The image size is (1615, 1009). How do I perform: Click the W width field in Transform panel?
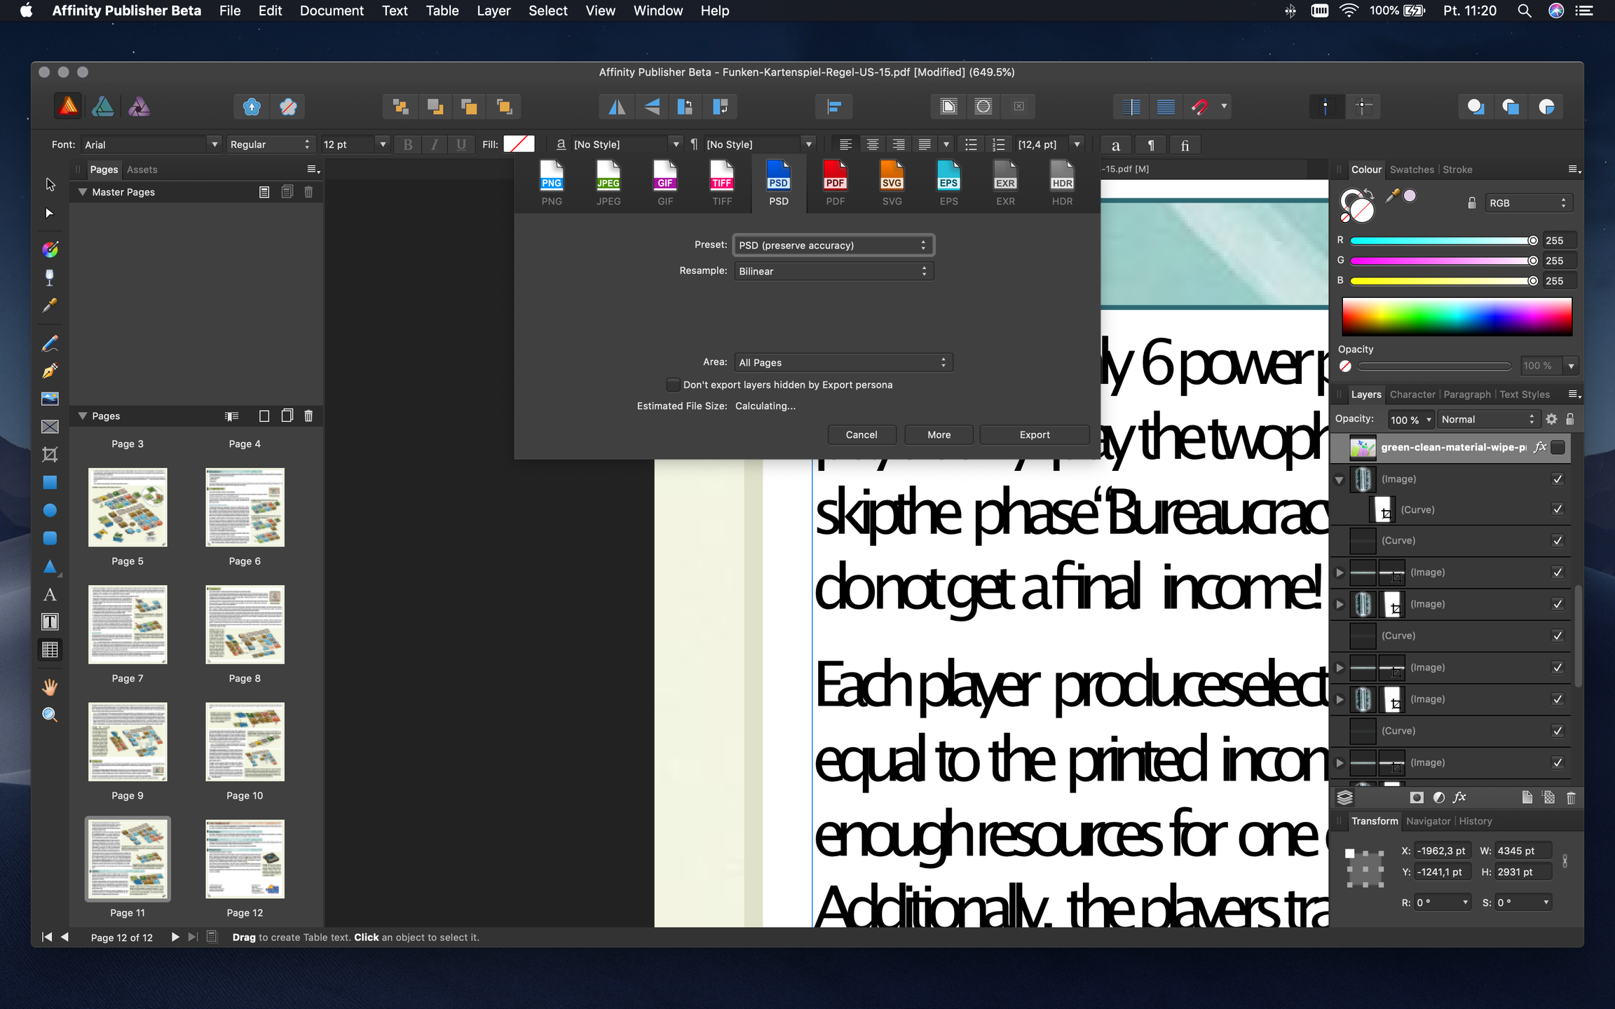[x=1522, y=851]
